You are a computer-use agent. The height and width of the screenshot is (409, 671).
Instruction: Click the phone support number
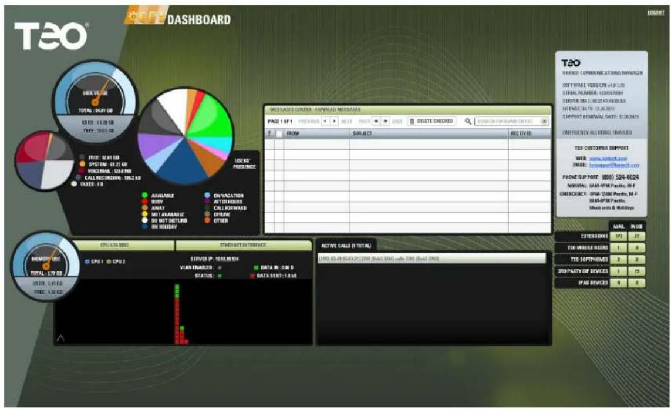tap(620, 177)
